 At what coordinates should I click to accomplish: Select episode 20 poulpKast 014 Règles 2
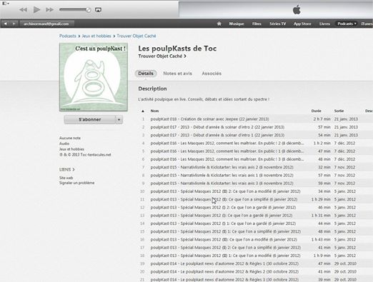255,271
